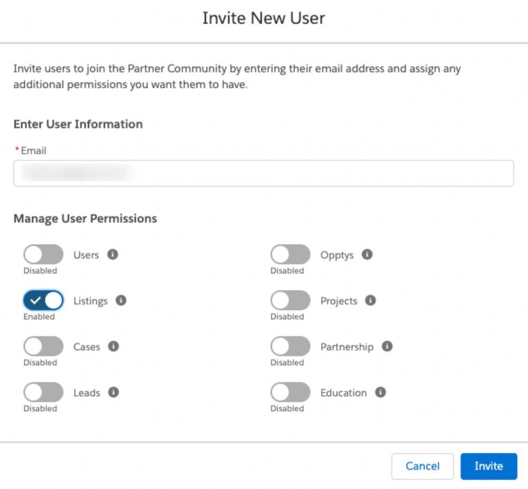Enable the Opptys permission toggle

tap(289, 254)
